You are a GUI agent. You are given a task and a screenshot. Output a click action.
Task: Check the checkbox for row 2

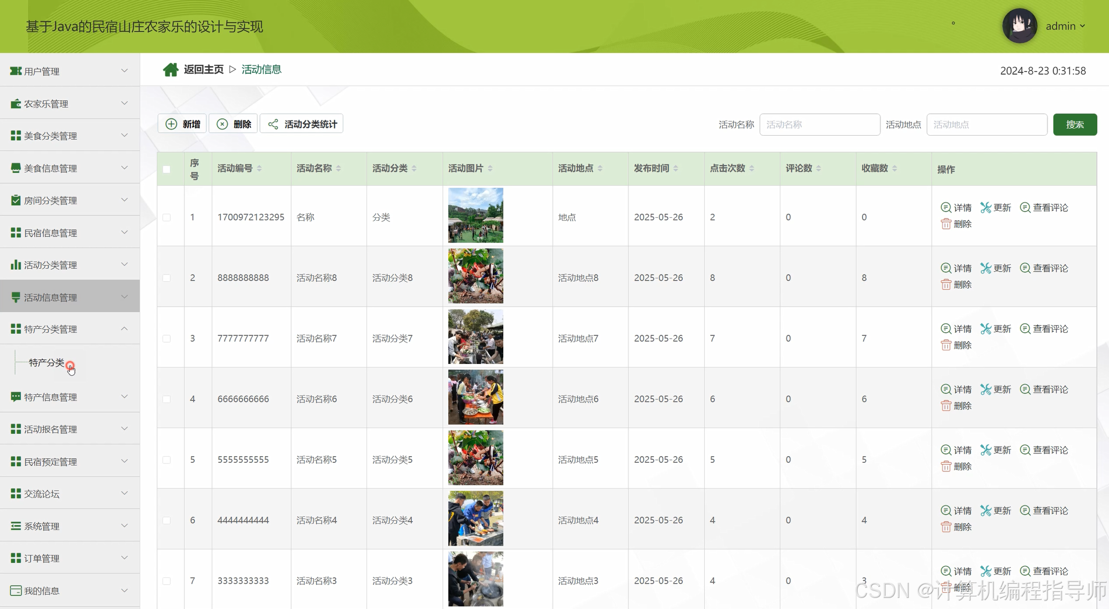tap(167, 278)
